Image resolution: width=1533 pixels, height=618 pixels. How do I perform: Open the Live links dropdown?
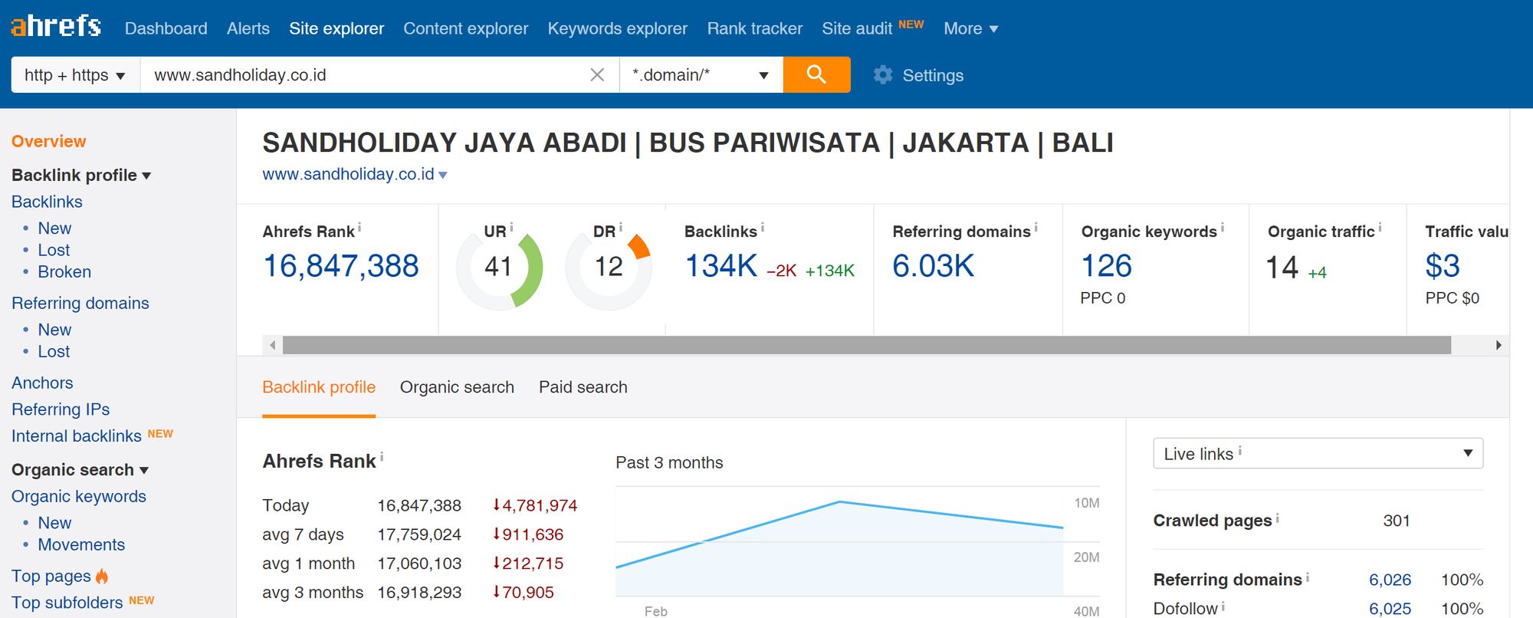click(x=1318, y=453)
